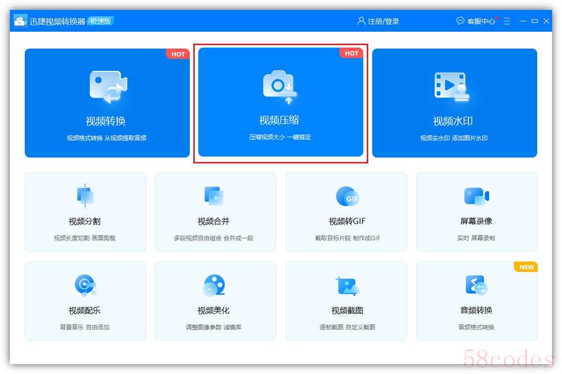Image resolution: width=562 pixels, height=374 pixels.
Task: Click '视频去水印 添加图片水印' description
Action: pyautogui.click(x=454, y=138)
